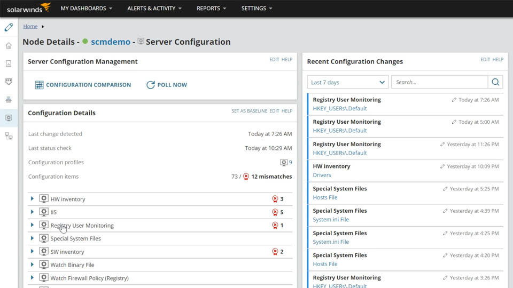Click Help in Recent Configuration Changes panel

coord(498,59)
